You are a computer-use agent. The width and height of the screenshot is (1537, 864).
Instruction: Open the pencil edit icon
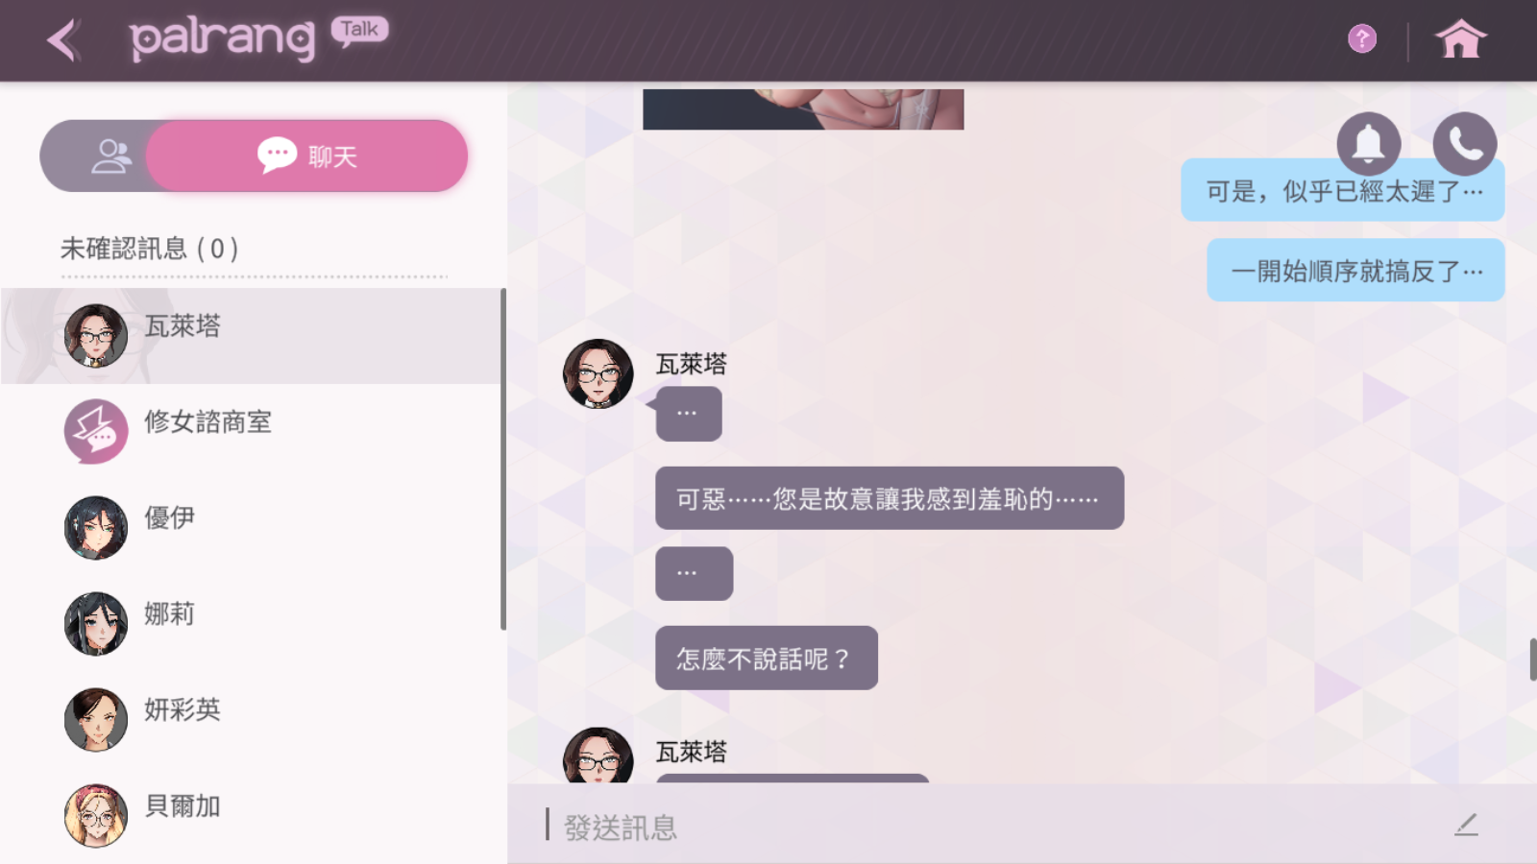(1466, 825)
